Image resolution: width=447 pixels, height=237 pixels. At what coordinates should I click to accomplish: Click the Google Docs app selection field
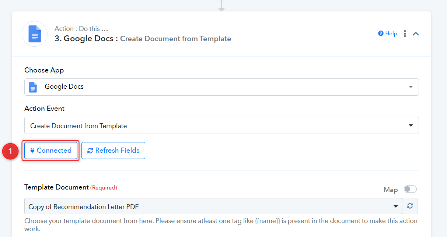click(x=221, y=87)
